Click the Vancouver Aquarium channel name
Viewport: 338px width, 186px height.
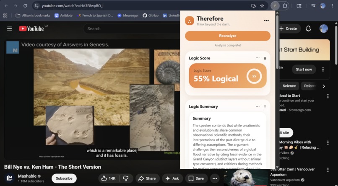coord(285,180)
